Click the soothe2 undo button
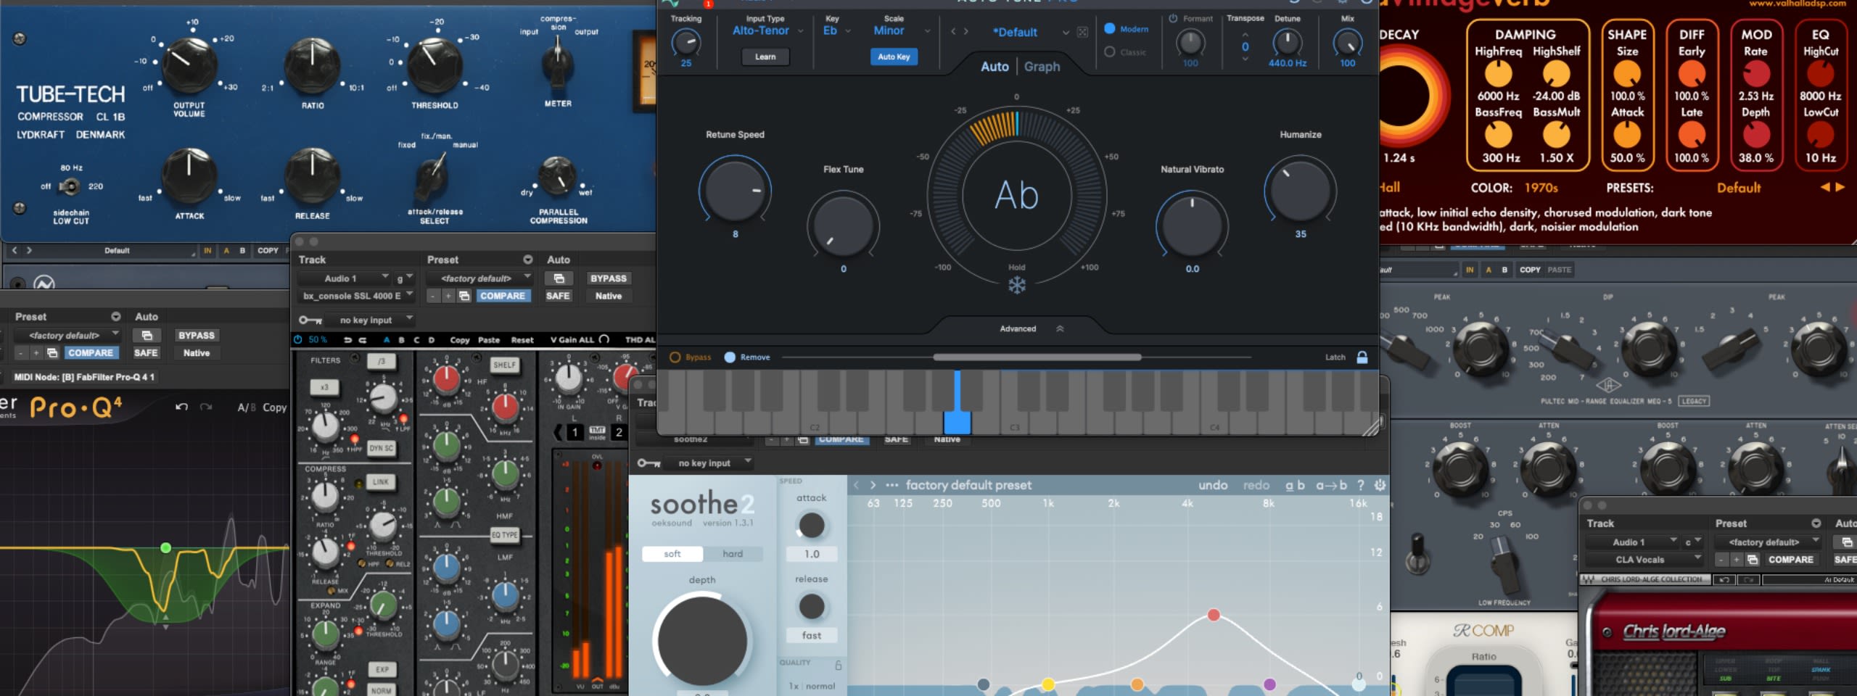The height and width of the screenshot is (696, 1857). [x=1213, y=485]
